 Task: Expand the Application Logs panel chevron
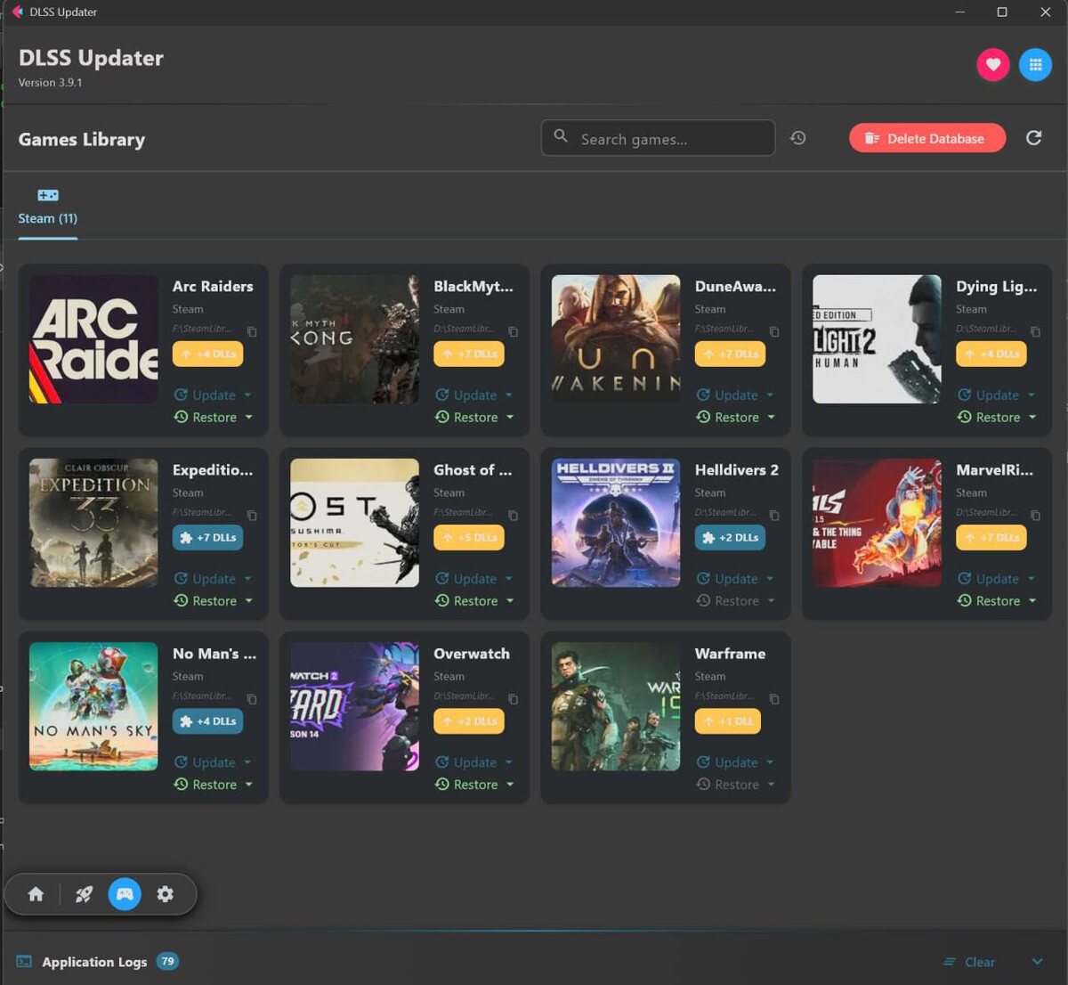(1037, 962)
